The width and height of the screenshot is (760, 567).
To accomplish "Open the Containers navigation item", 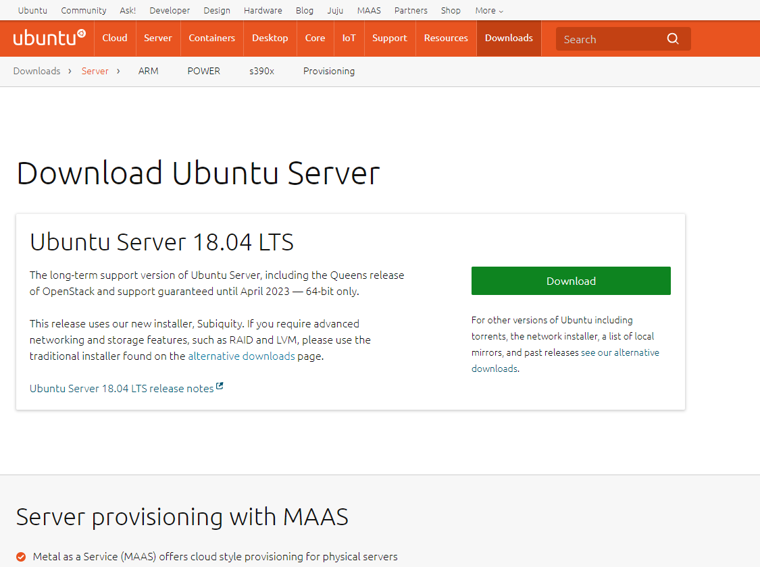I will tap(212, 38).
